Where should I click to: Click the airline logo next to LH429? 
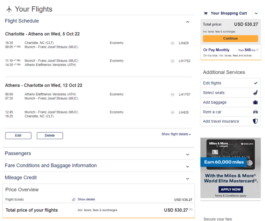(x=172, y=43)
